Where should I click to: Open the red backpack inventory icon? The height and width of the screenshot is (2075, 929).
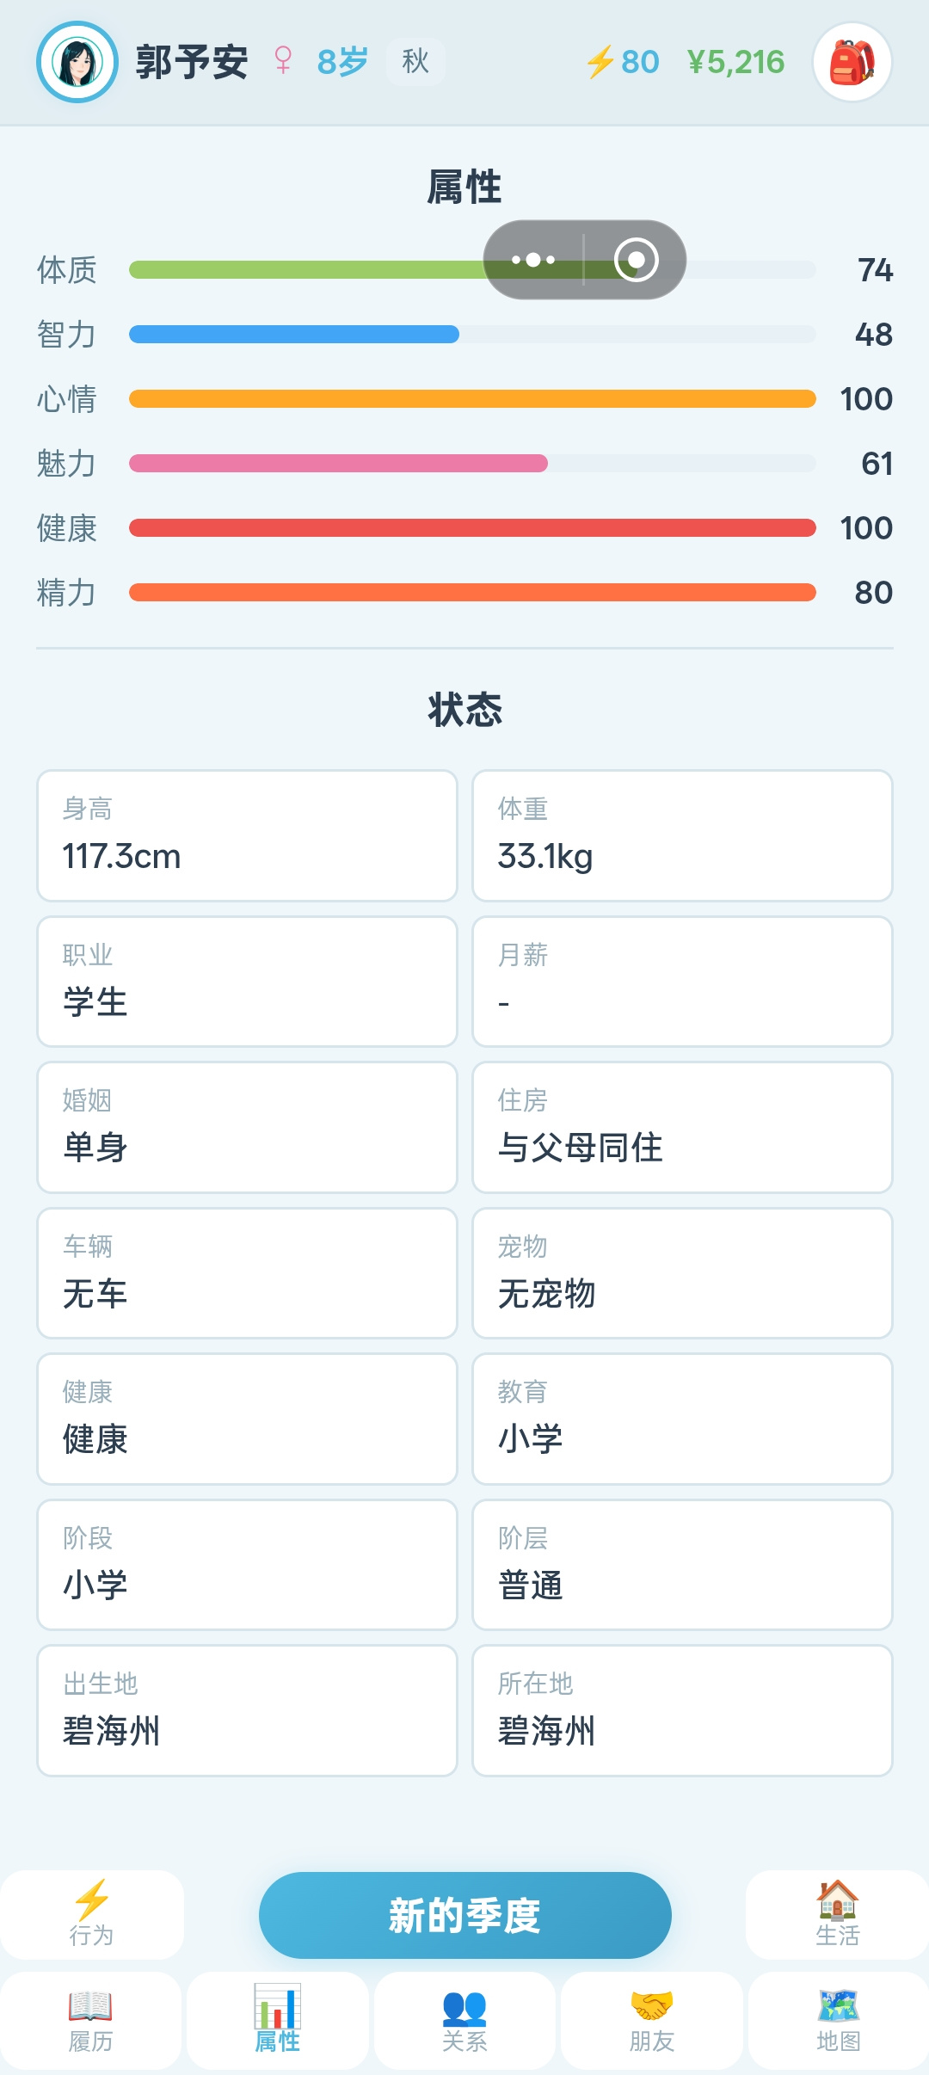tap(852, 62)
